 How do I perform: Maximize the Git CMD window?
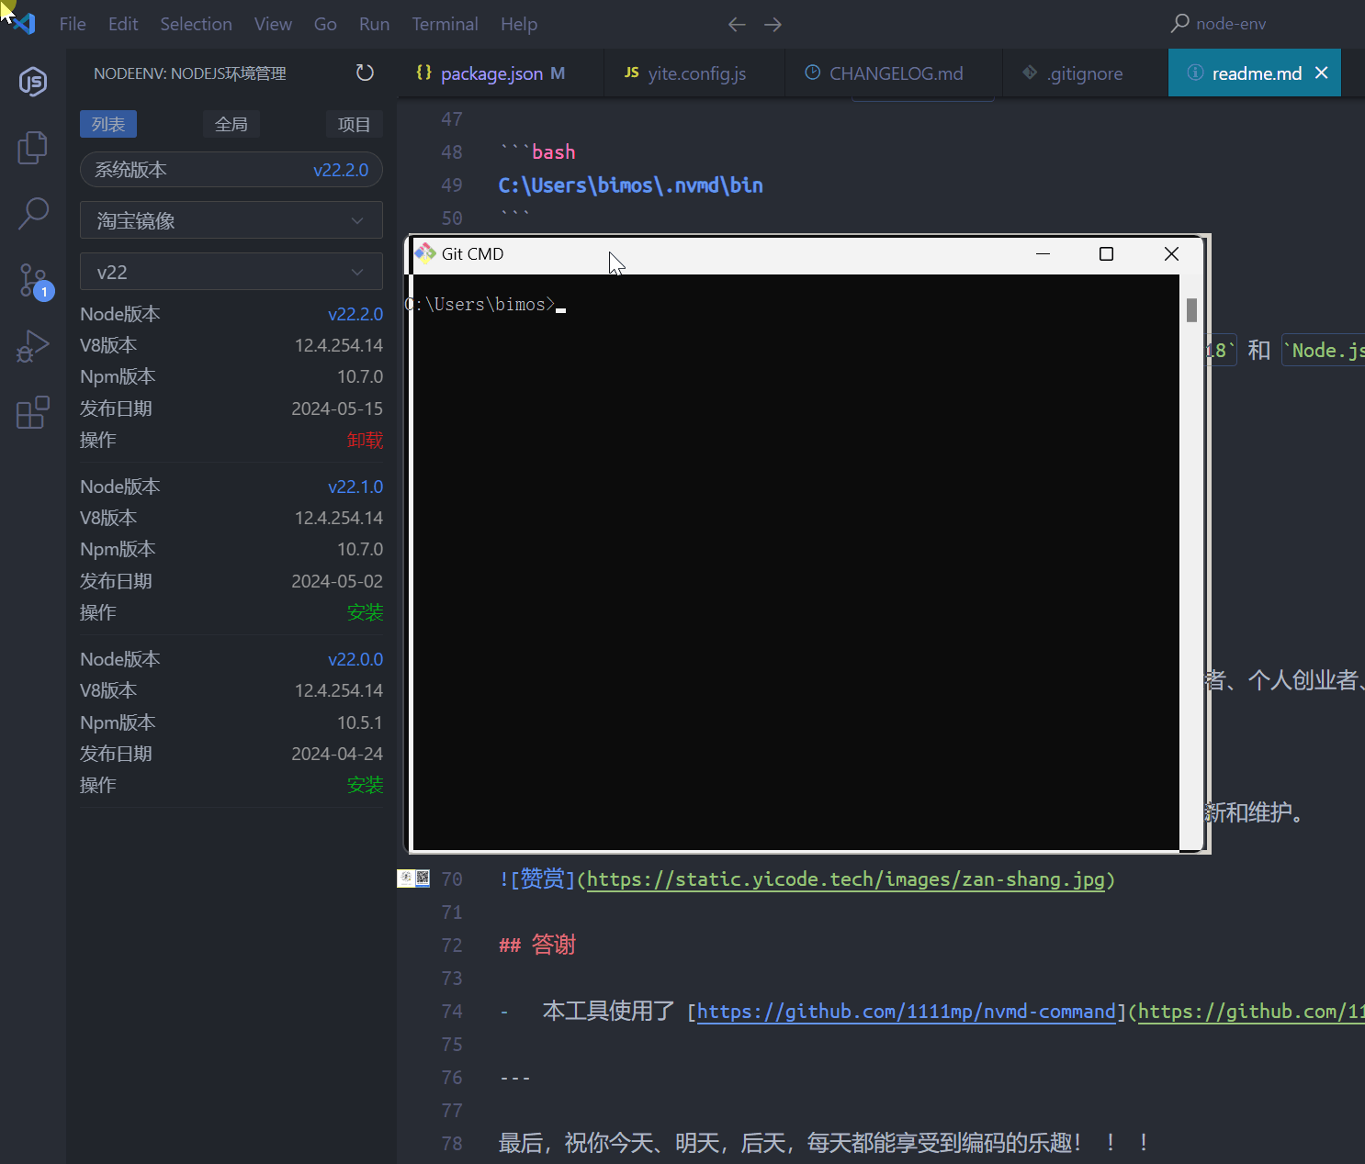coord(1107,253)
